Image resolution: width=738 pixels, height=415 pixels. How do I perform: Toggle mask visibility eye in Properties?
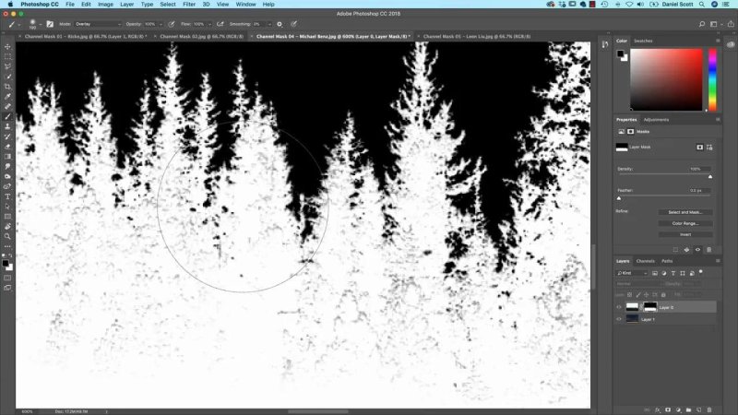(697, 250)
